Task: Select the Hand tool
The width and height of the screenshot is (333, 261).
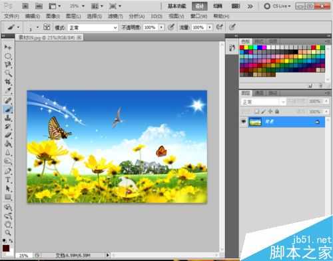Action: (x=8, y=224)
